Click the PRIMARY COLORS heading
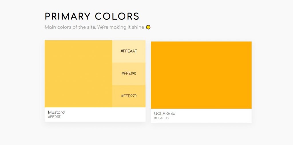 [x=92, y=16]
